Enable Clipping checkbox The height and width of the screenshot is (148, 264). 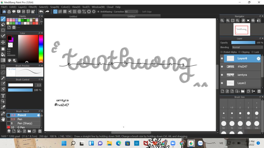point(240,52)
